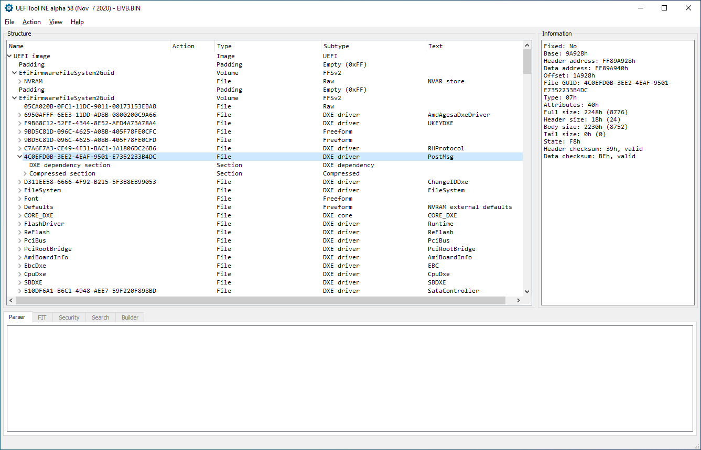Expand the SBDXE driver node
This screenshot has height=450, width=701.
pyautogui.click(x=20, y=282)
